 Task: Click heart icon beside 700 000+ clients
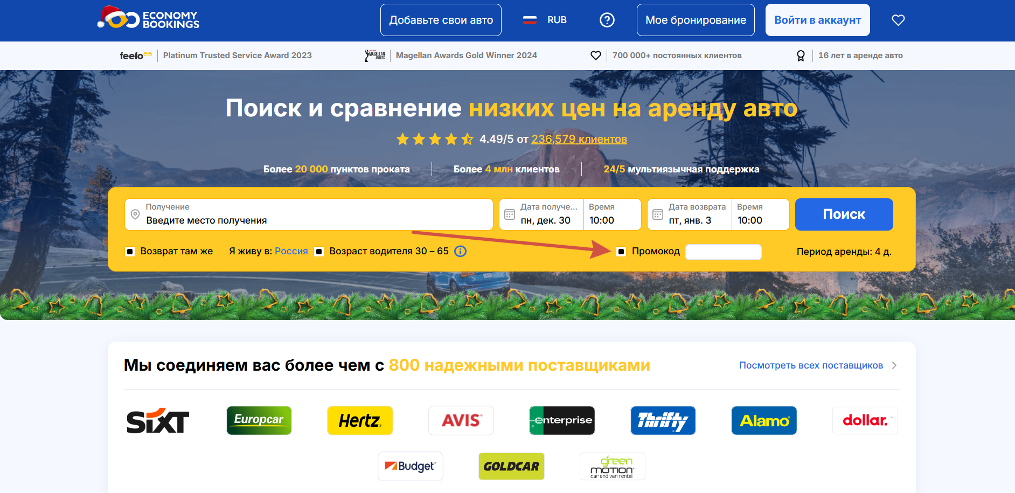pos(596,55)
